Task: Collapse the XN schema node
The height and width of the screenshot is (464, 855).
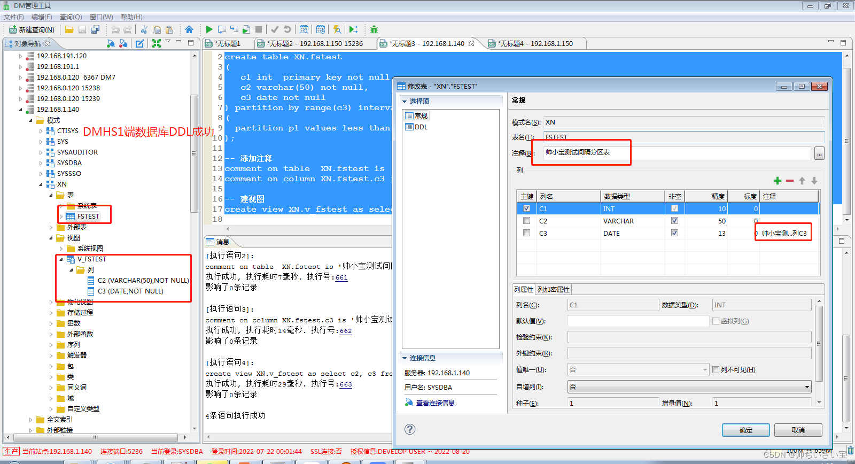Action: [x=41, y=184]
